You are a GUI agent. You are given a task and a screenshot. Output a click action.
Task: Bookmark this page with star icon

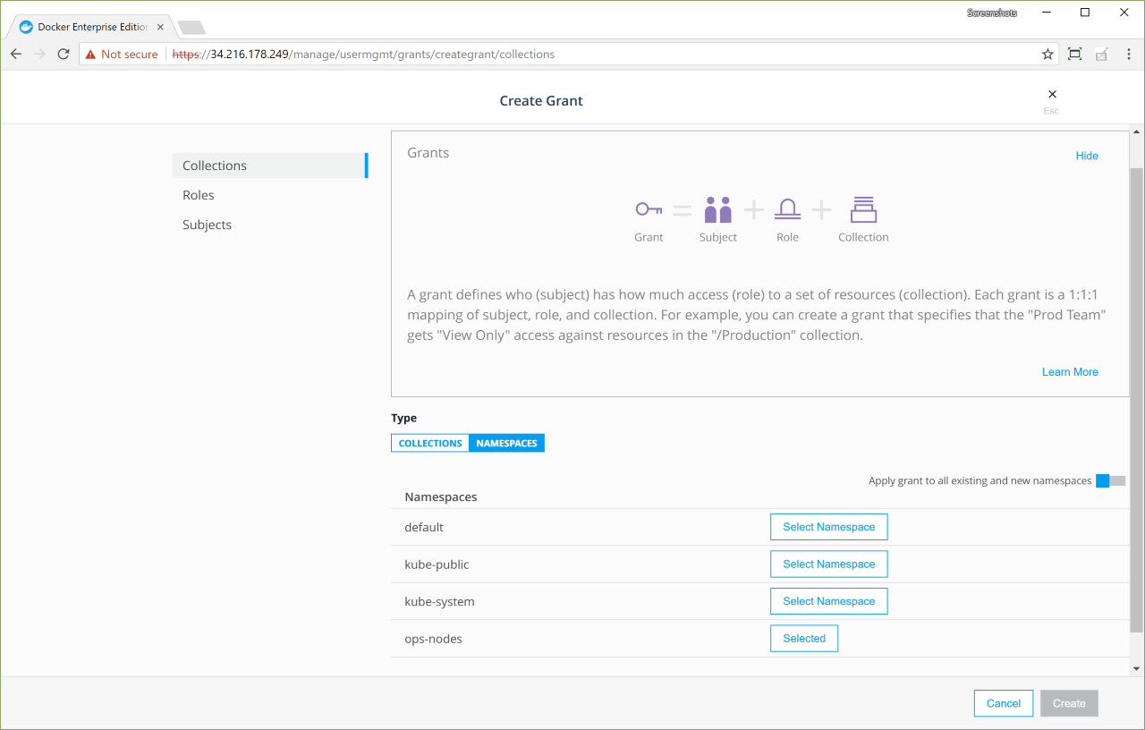coord(1047,55)
